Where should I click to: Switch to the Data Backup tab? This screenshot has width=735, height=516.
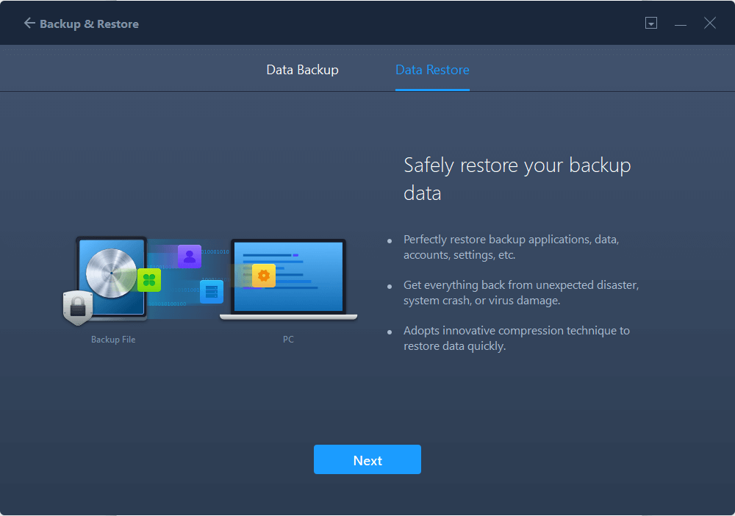[302, 70]
